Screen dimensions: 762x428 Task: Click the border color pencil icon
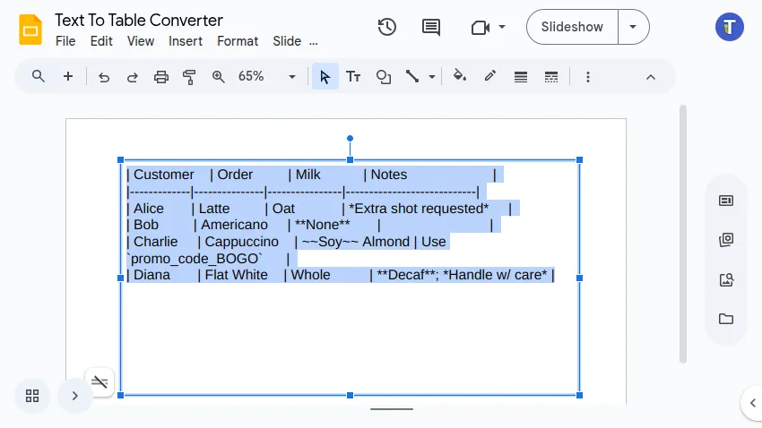point(490,77)
